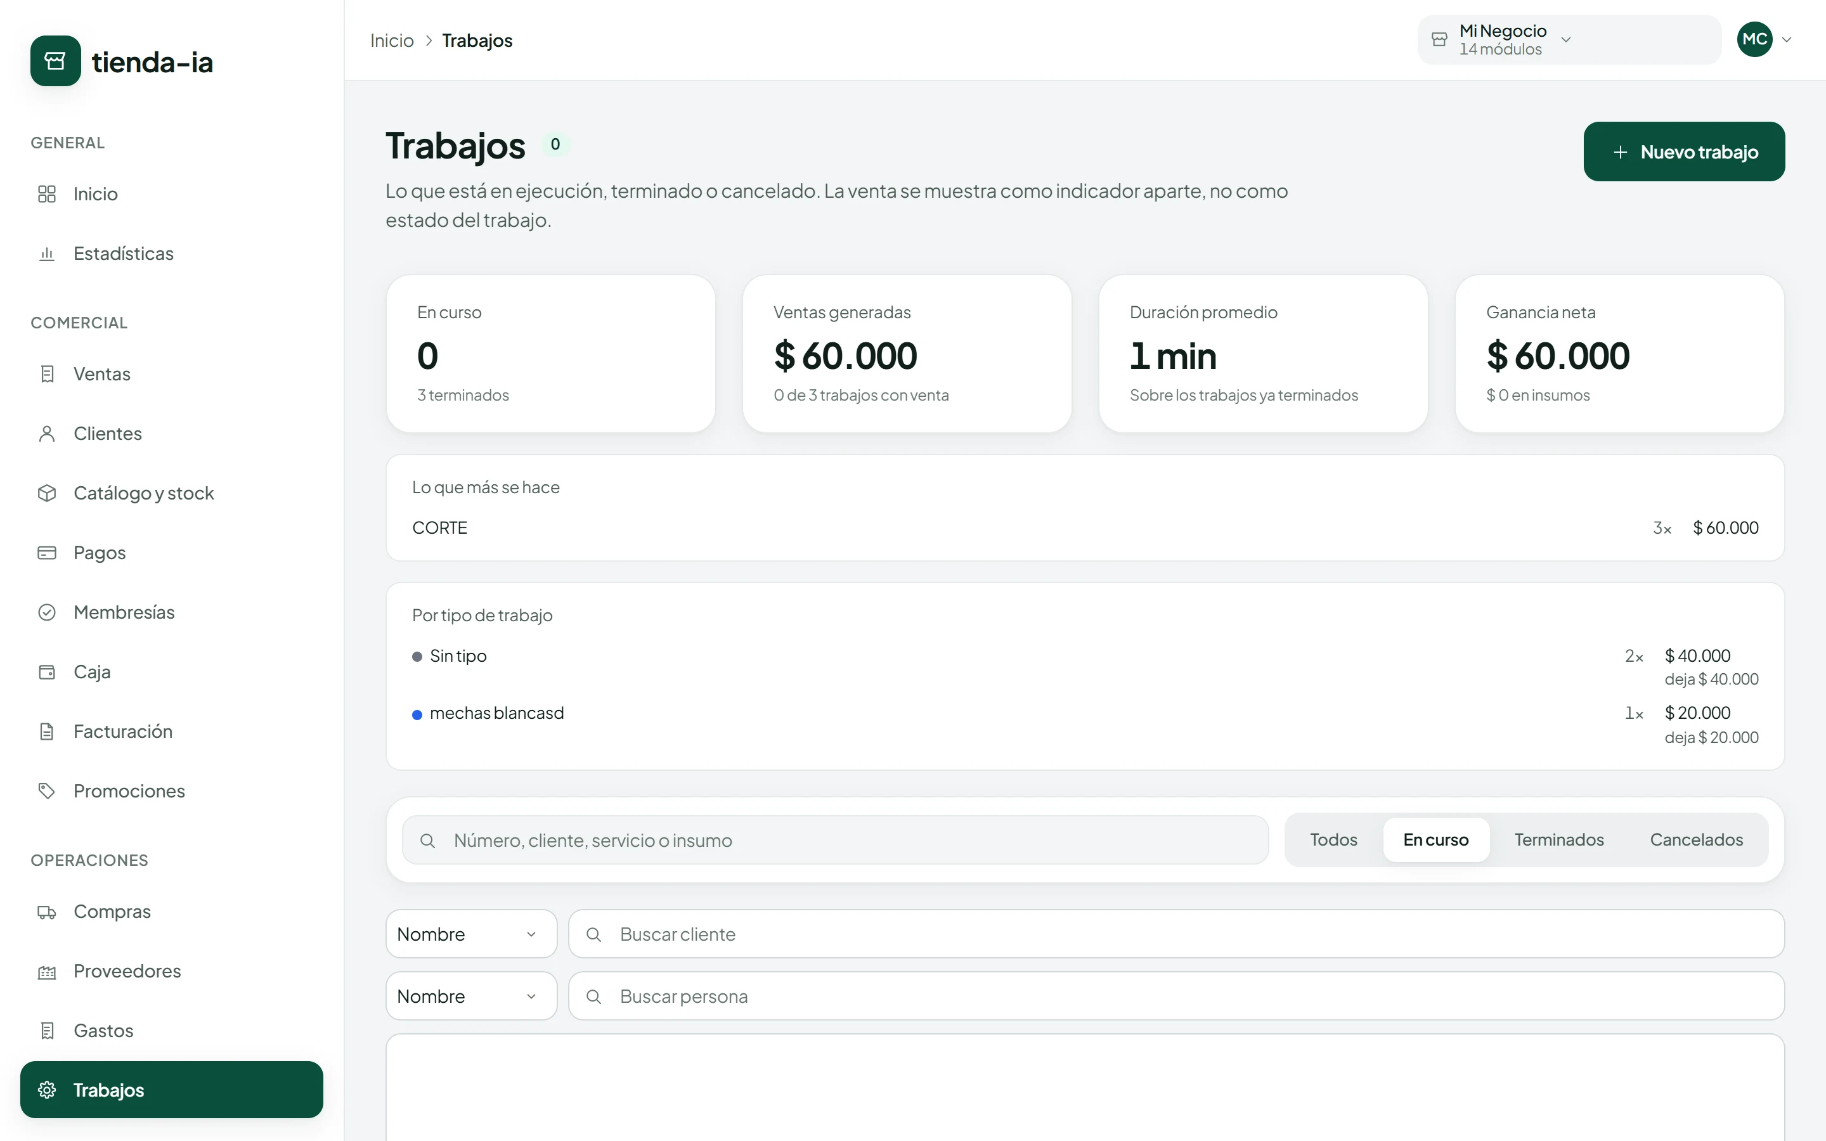The height and width of the screenshot is (1141, 1826).
Task: Click the Catálogo y stock box icon
Action: (47, 493)
